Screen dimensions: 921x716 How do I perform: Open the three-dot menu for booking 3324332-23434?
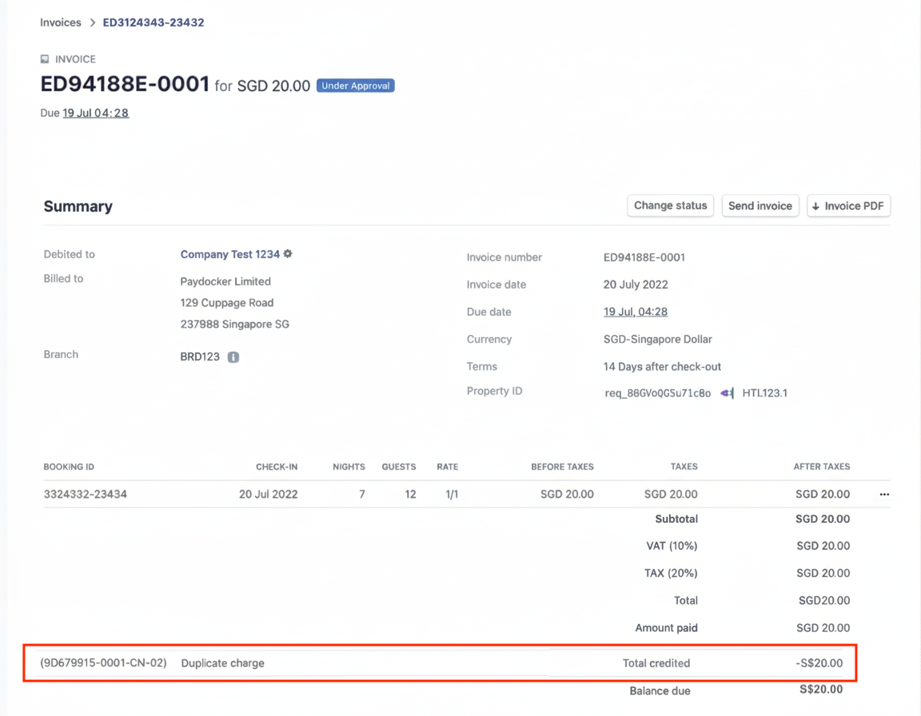[x=884, y=495]
